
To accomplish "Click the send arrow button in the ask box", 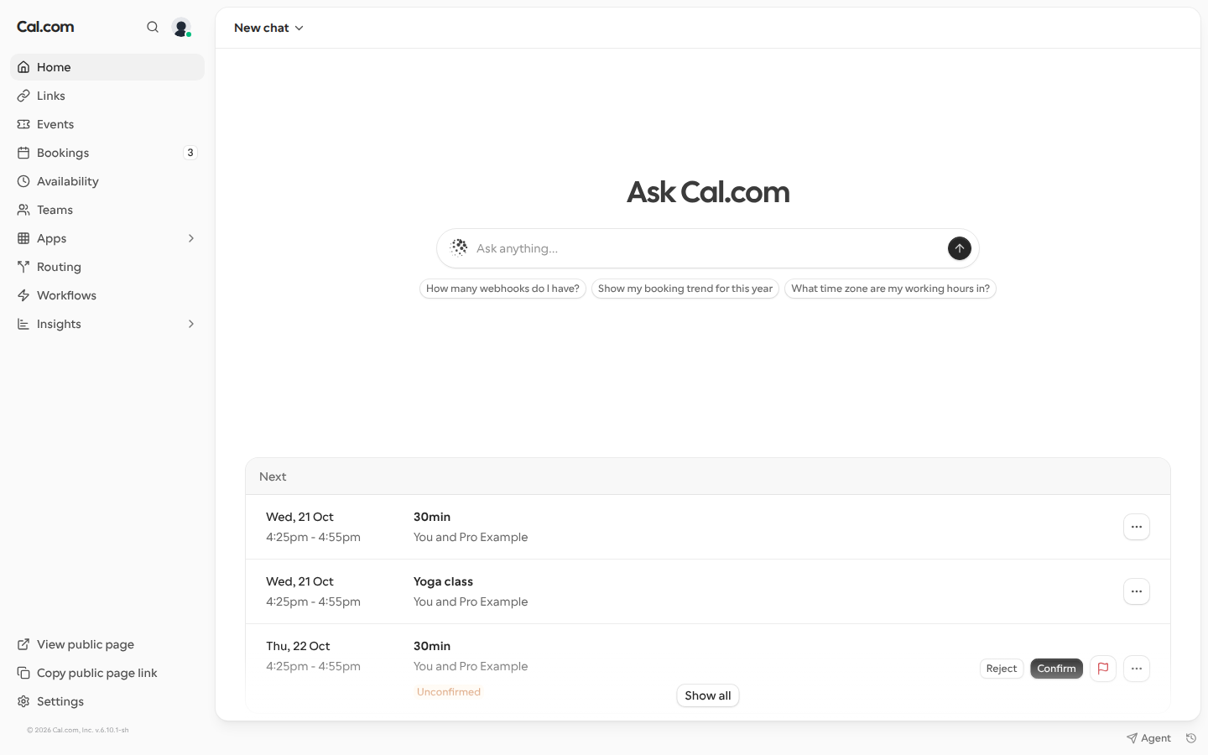I will pyautogui.click(x=960, y=248).
